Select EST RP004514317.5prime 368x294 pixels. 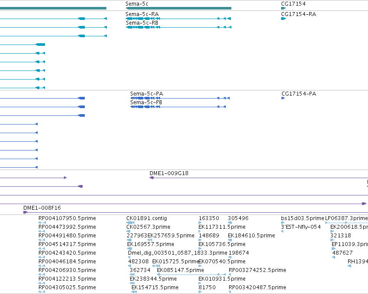[67, 244]
